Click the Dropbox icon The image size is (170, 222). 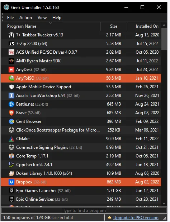coord(11,182)
